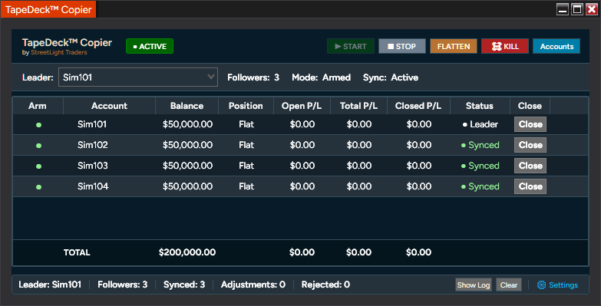Click Adjustments: 0 in status bar
Screen dimensions: 601x306
pos(253,285)
